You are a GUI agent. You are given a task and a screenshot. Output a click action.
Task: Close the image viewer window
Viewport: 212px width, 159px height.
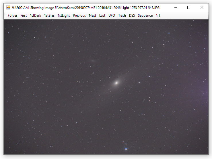pos(202,7)
